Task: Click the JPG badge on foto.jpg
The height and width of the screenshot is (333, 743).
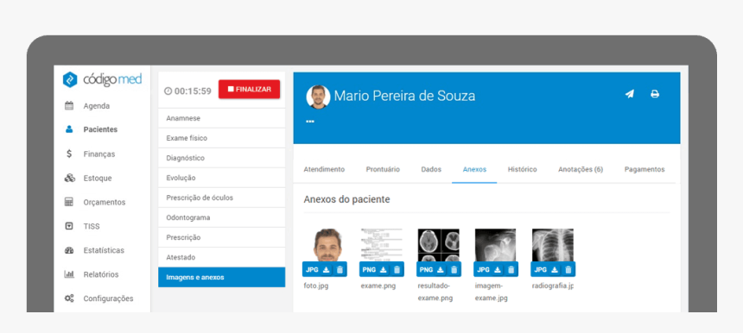Action: point(312,270)
